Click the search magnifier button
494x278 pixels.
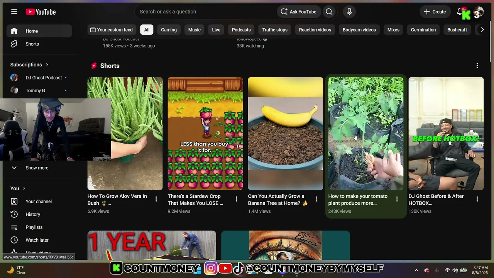pyautogui.click(x=329, y=12)
